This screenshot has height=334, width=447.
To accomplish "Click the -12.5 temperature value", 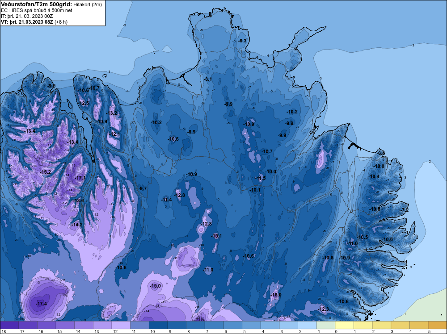I will click(84, 103).
